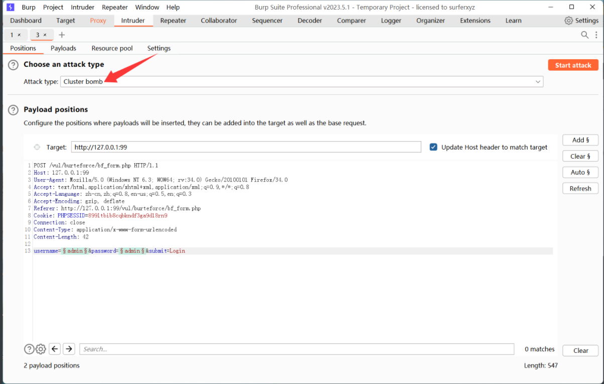This screenshot has height=384, width=604.
Task: Click the Length: 547 status text
Action: pyautogui.click(x=541, y=365)
